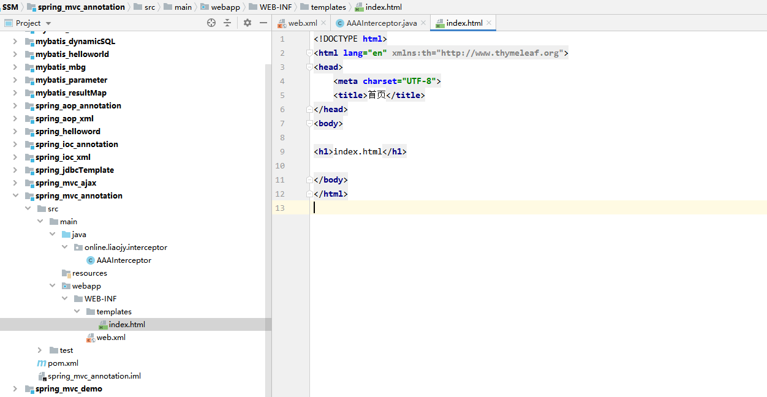The width and height of the screenshot is (767, 397).
Task: Open Project panel settings gear
Action: (x=247, y=23)
